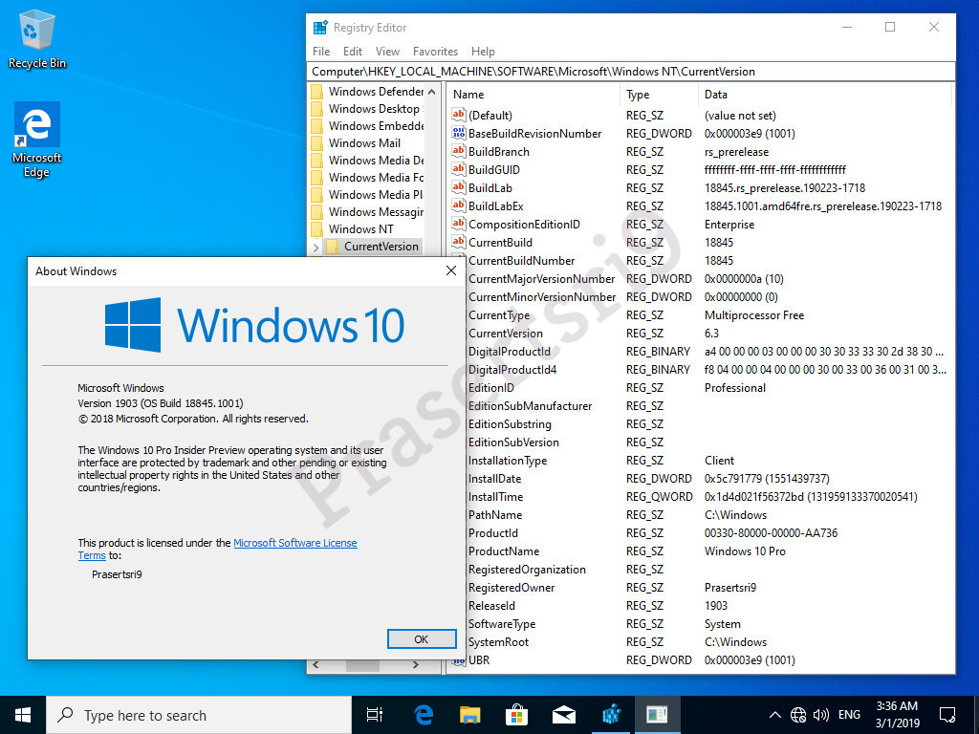Click the UBR value name
979x734 pixels.
click(479, 660)
